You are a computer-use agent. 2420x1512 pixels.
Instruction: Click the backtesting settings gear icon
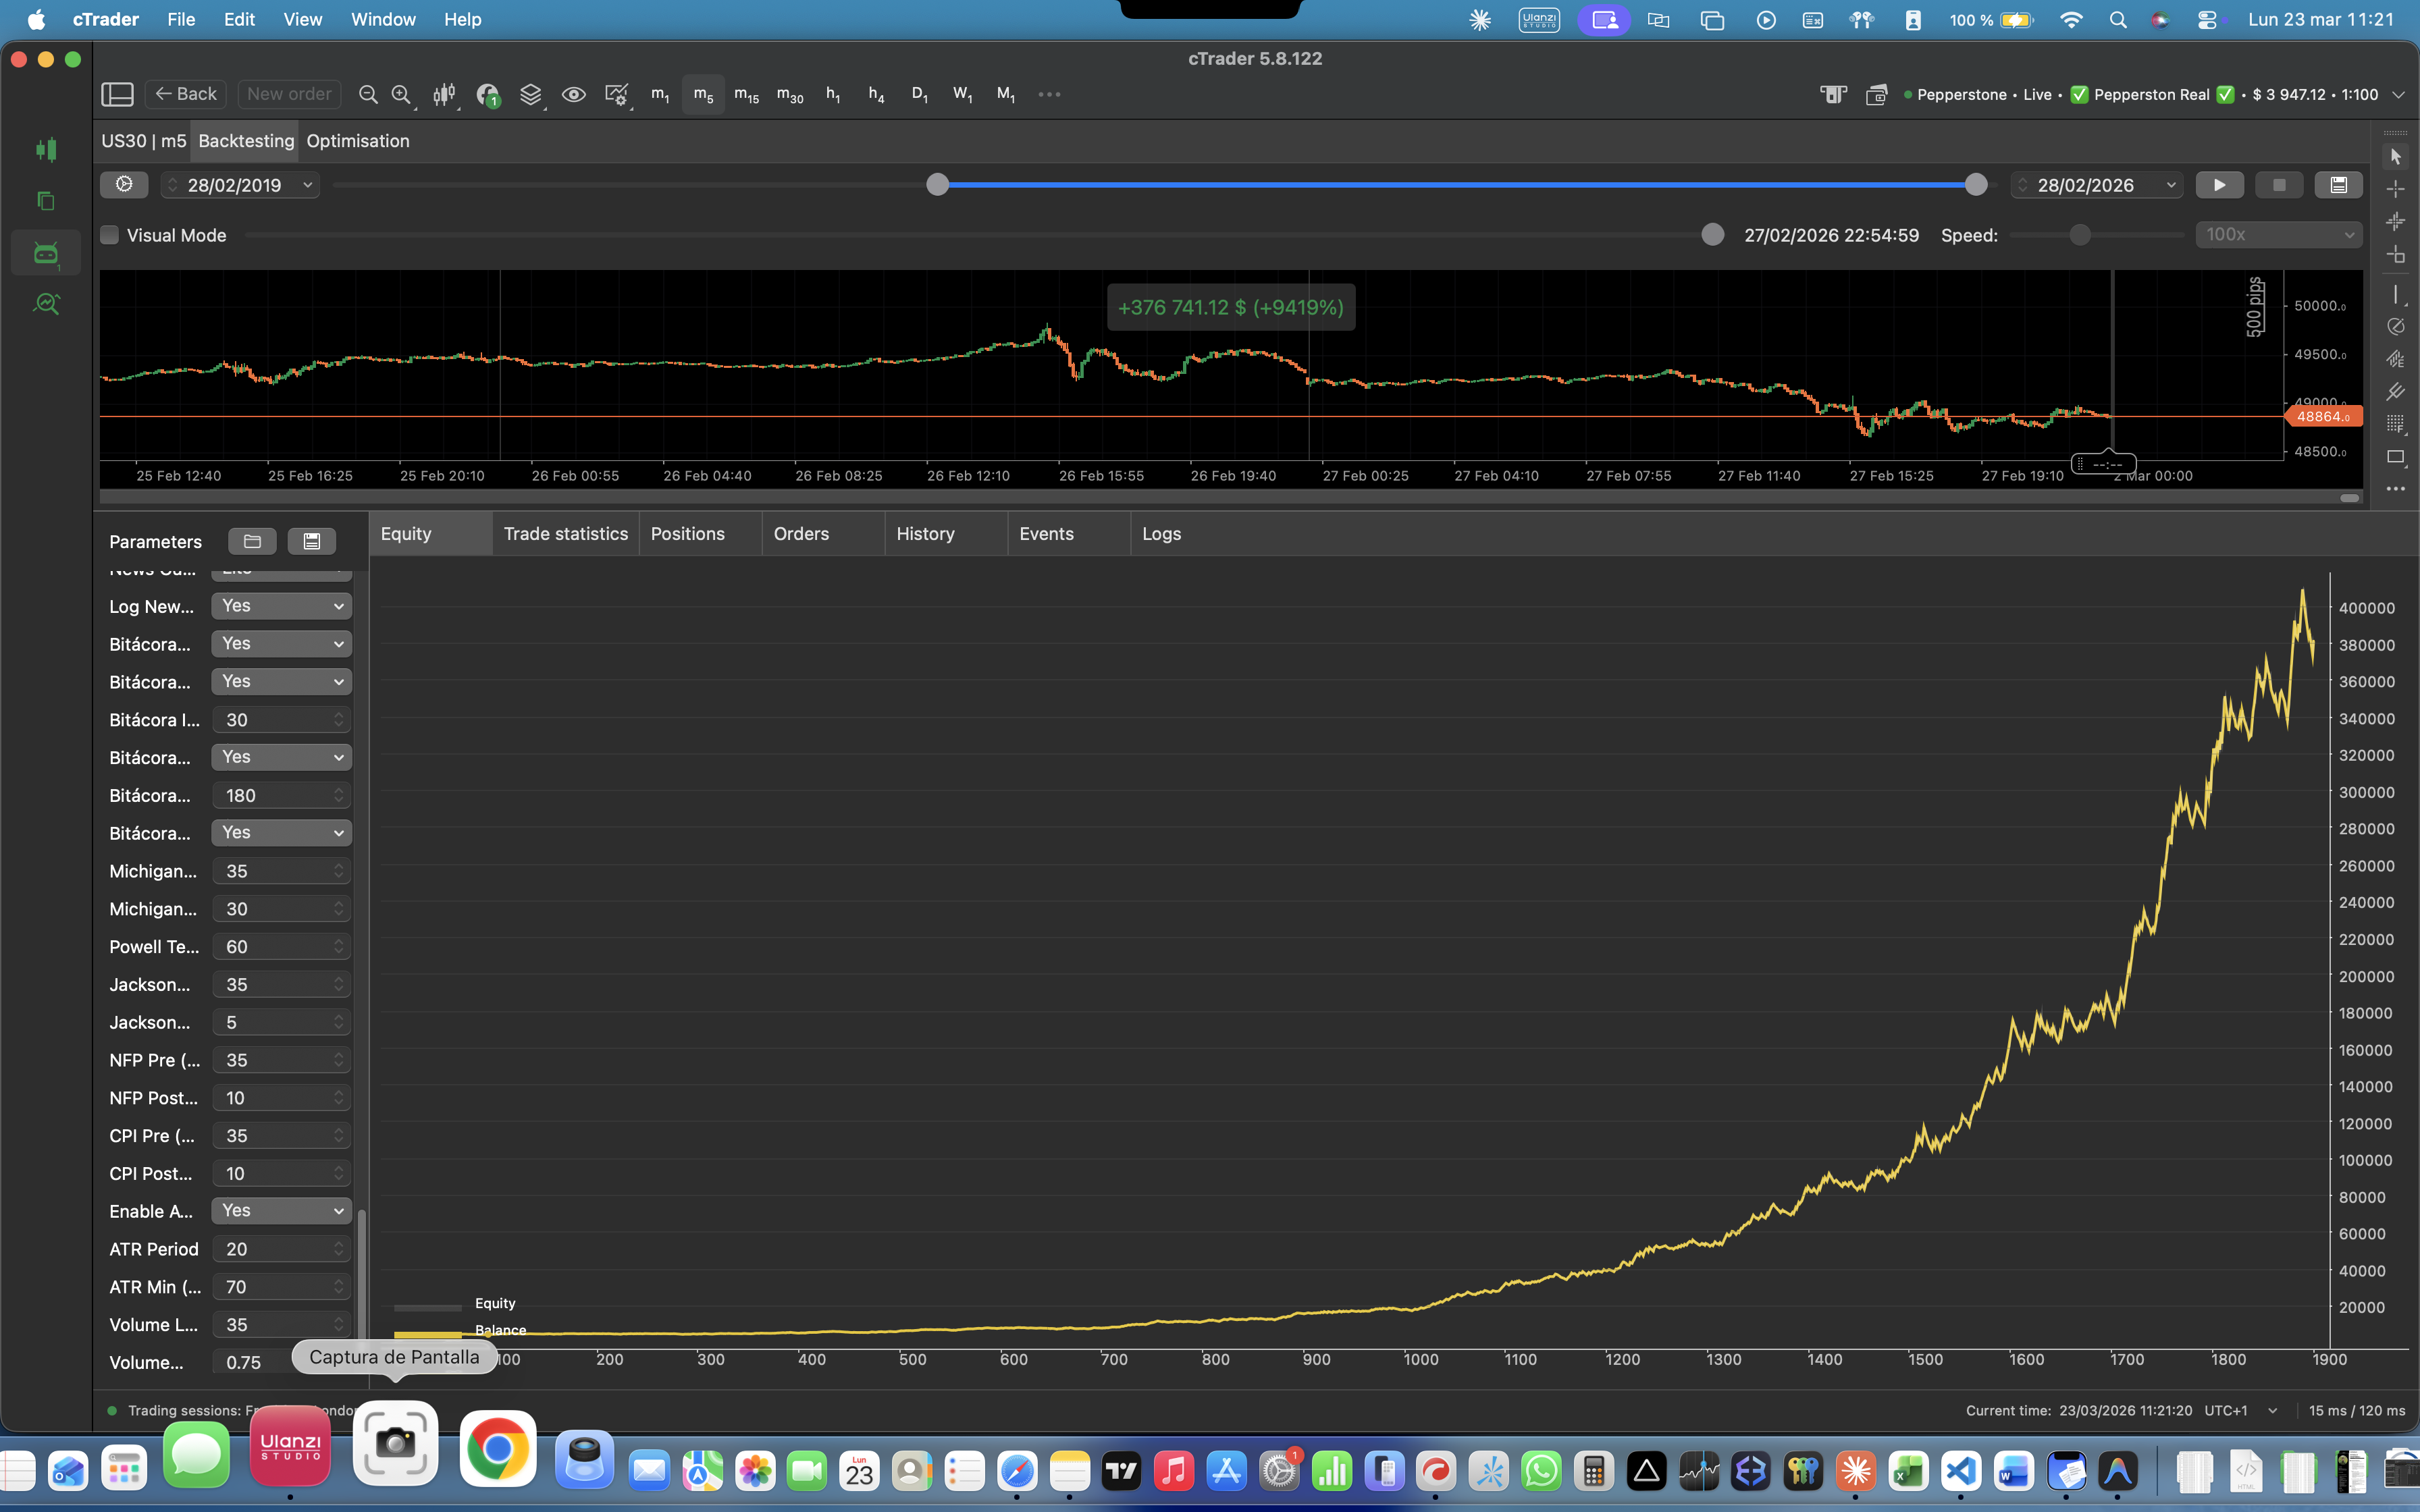point(124,184)
